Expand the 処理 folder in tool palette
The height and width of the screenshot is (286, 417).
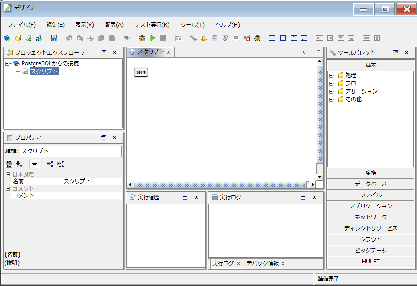331,75
